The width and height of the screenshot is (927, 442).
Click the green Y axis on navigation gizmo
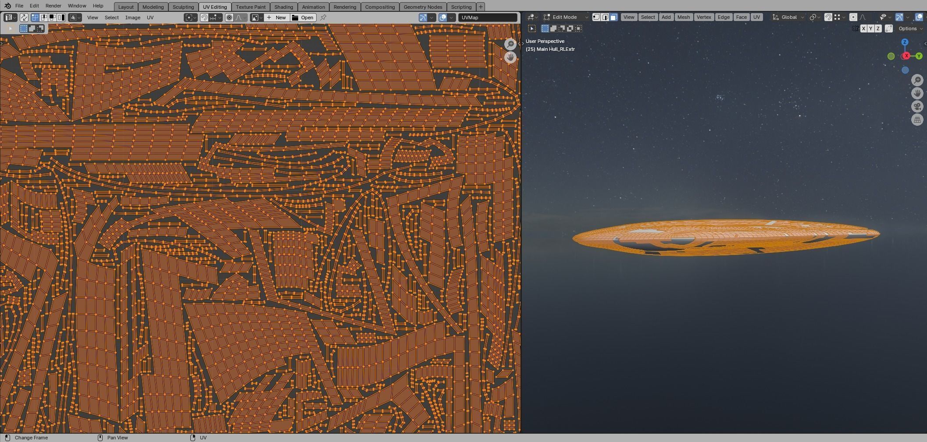(x=919, y=56)
